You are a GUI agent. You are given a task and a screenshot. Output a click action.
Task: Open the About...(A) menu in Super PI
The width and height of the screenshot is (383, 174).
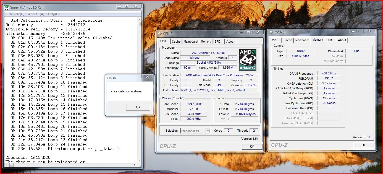tap(36, 14)
